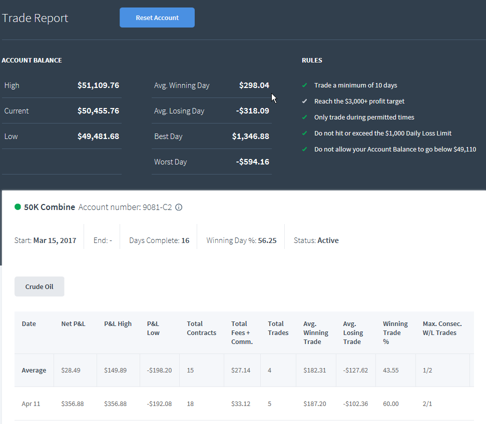The image size is (486, 424).
Task: Click checkmark beside Account Balance below $49,110 rule
Action: (305, 149)
